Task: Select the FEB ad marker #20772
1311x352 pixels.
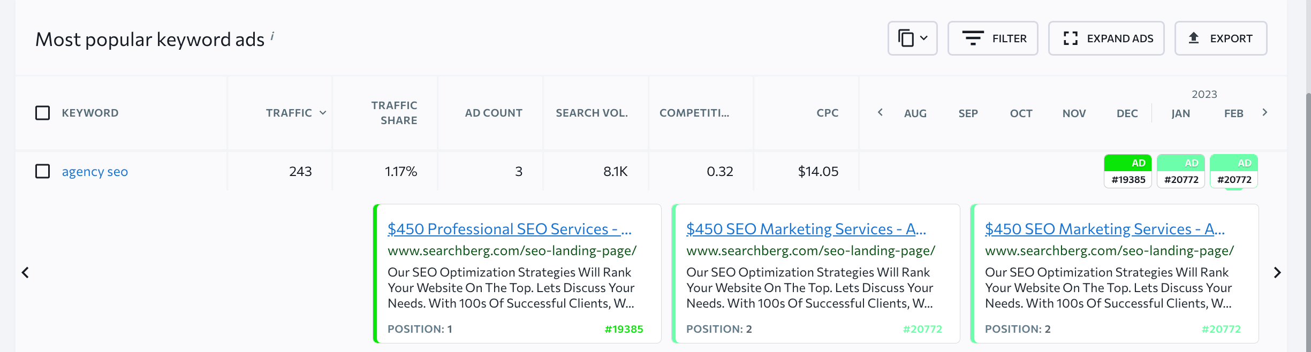Action: [1233, 171]
